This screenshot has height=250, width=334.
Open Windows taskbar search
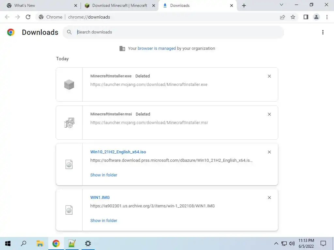pos(23,243)
